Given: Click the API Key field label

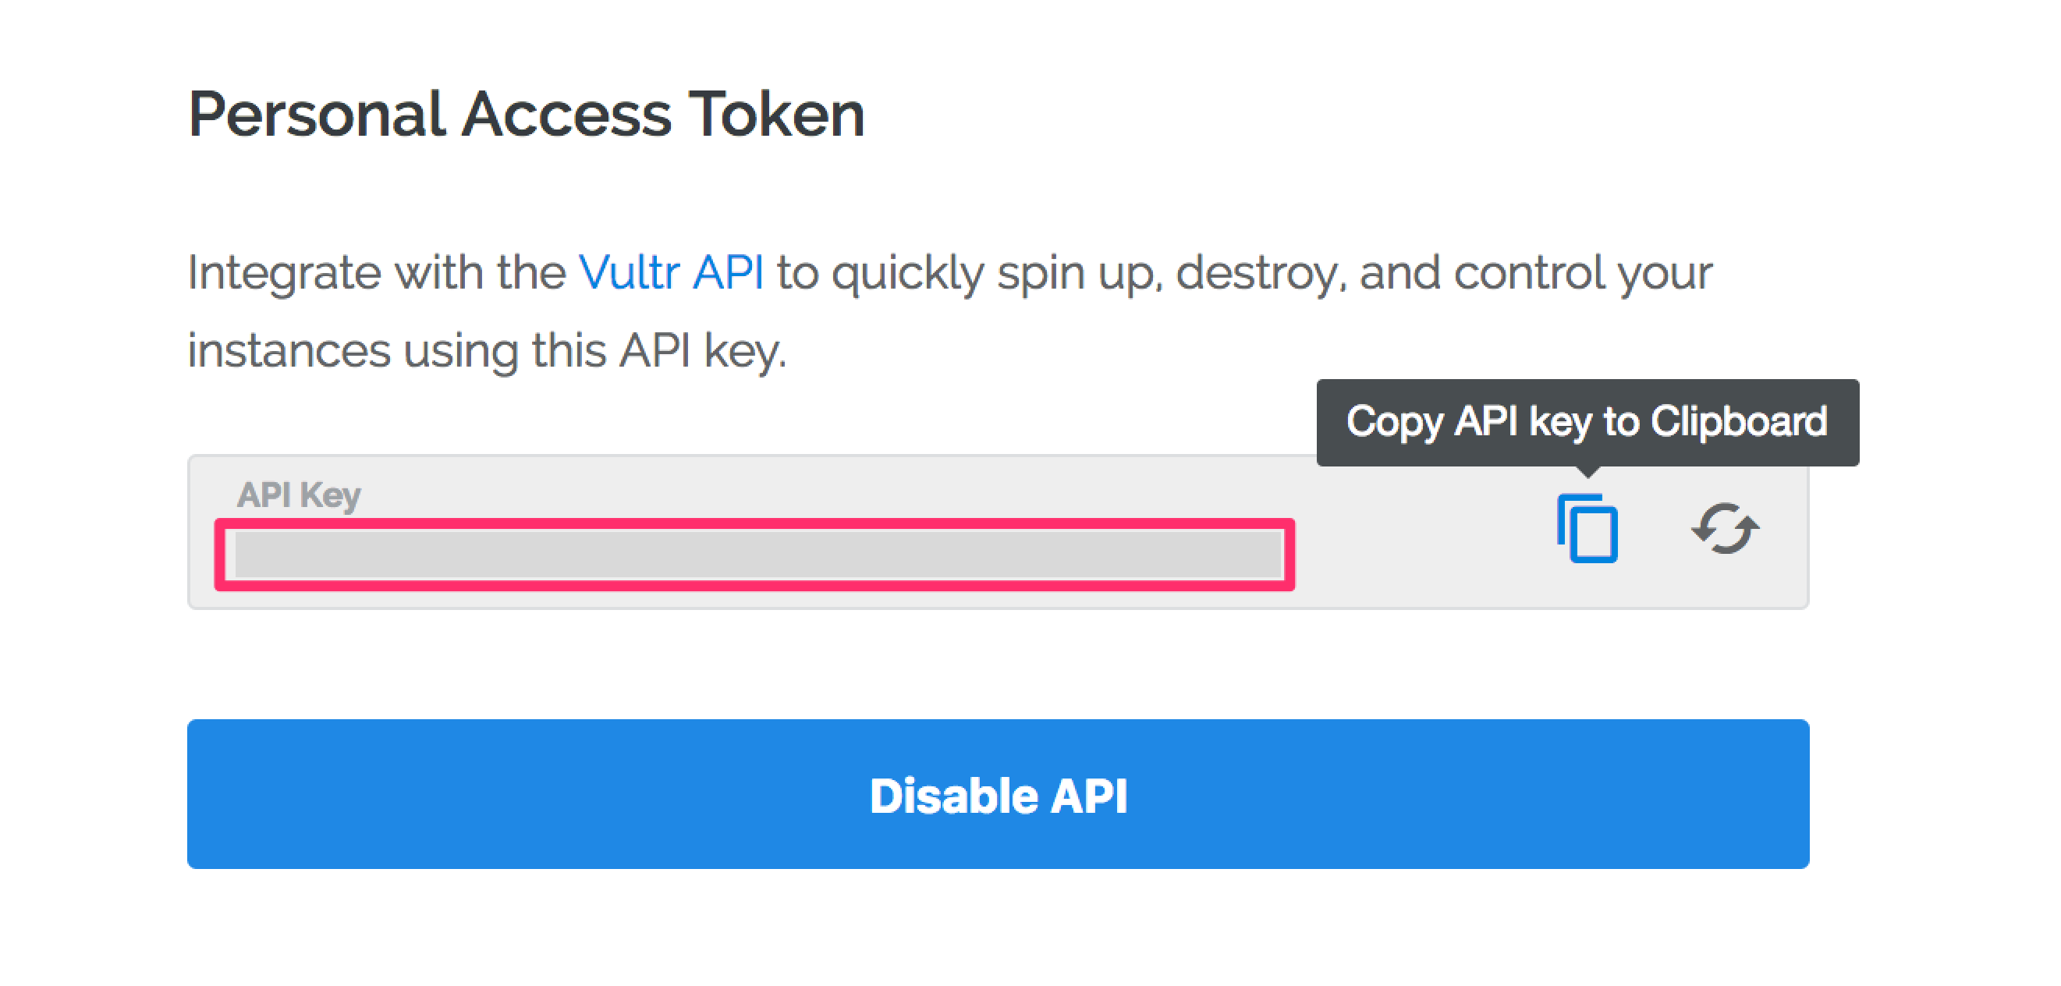Looking at the screenshot, I should tap(300, 494).
